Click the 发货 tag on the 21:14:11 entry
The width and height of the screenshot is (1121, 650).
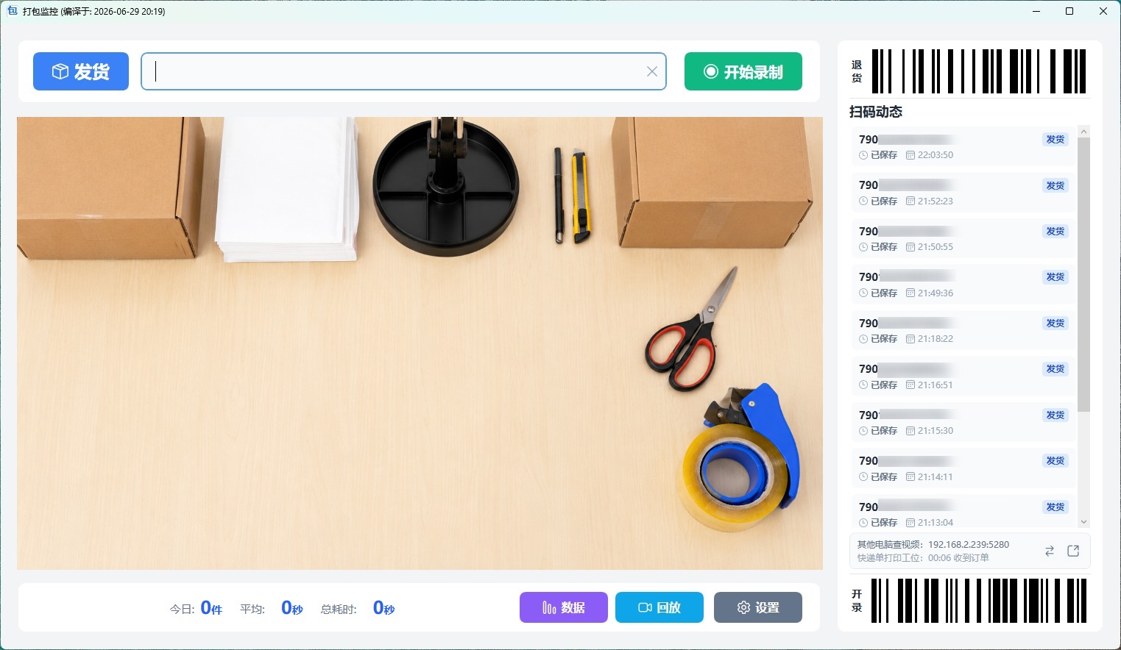(x=1055, y=461)
